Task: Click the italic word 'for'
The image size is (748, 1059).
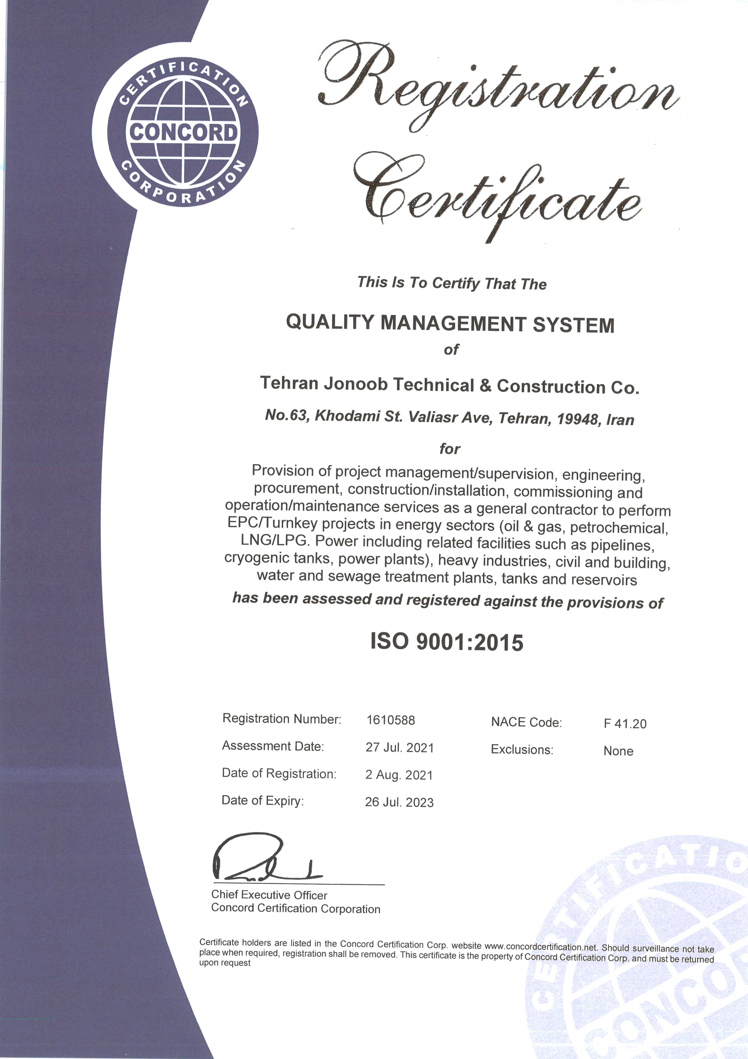Action: coord(450,449)
